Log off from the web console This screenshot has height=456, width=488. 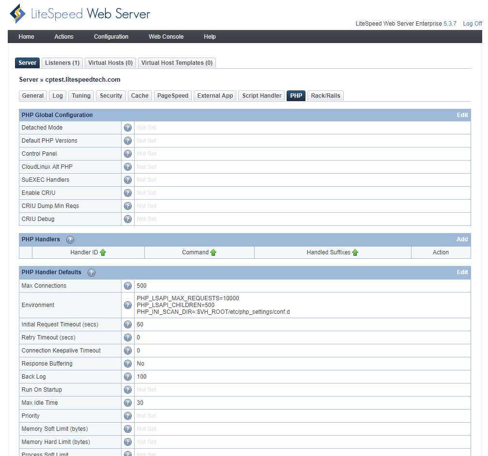pos(472,24)
